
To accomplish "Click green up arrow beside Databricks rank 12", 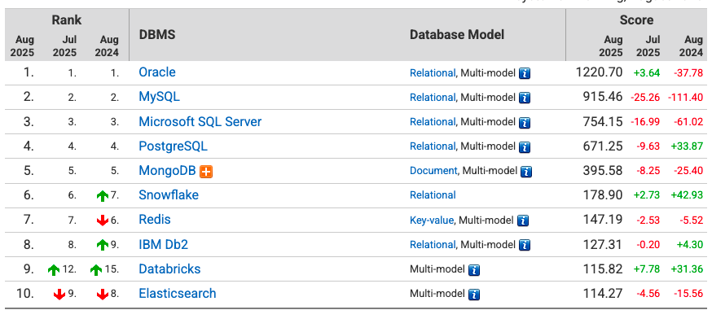I will (x=54, y=269).
